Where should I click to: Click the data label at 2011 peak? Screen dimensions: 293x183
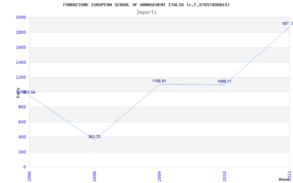click(287, 23)
